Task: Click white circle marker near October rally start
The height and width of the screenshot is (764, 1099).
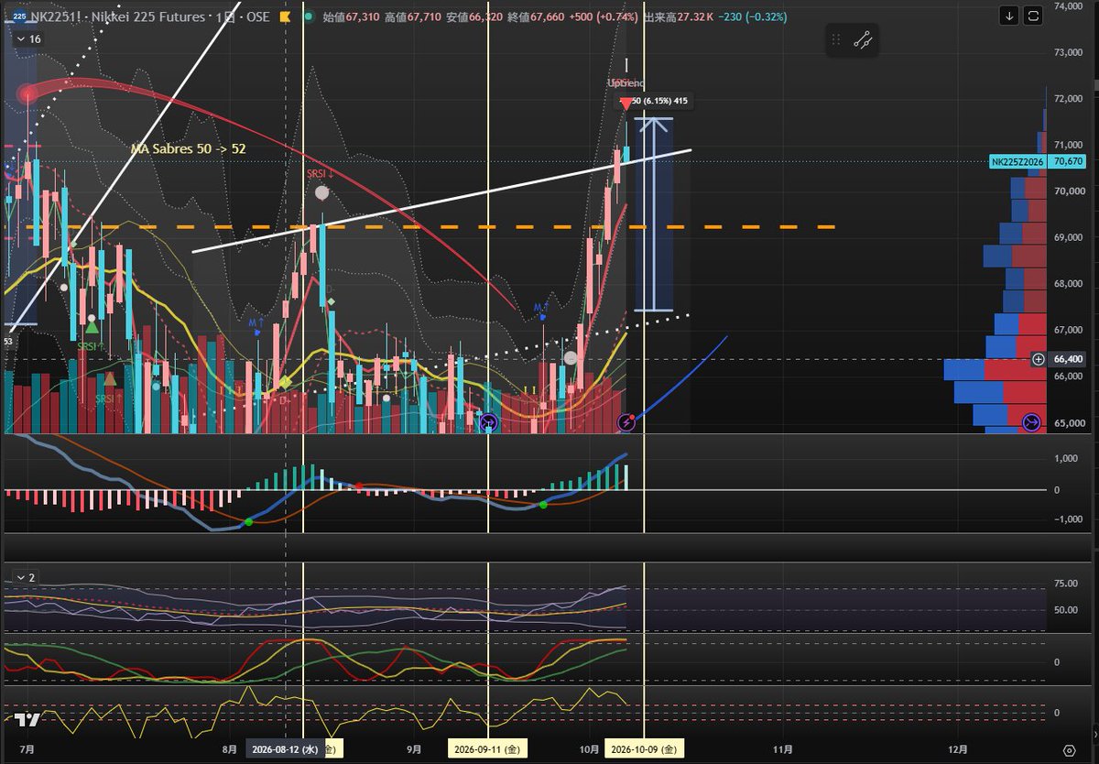Action: 571,358
